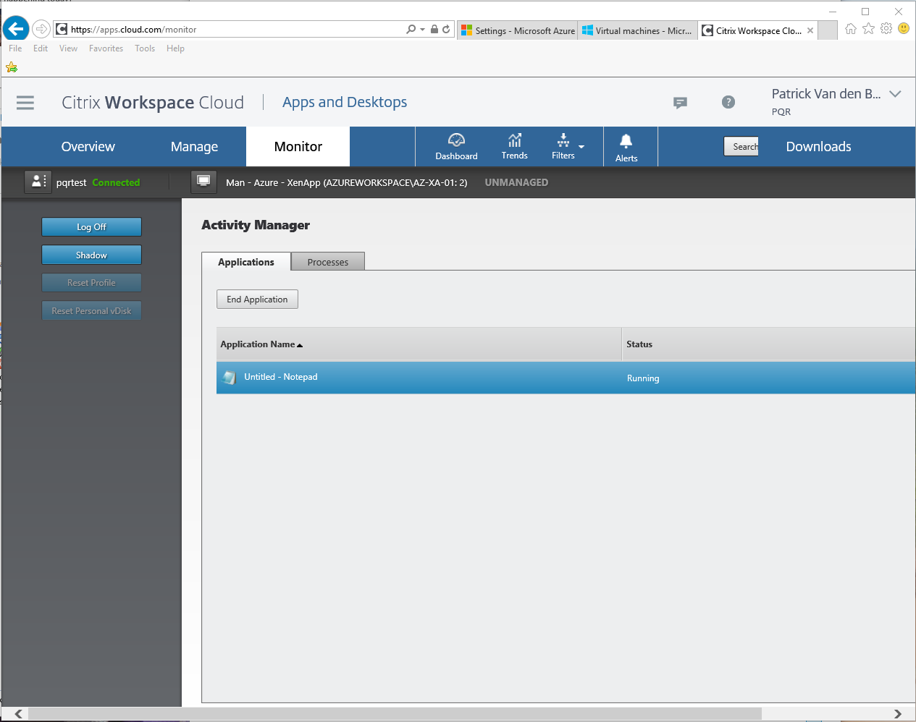Open a new browser tab
The height and width of the screenshot is (722, 916).
(x=828, y=30)
